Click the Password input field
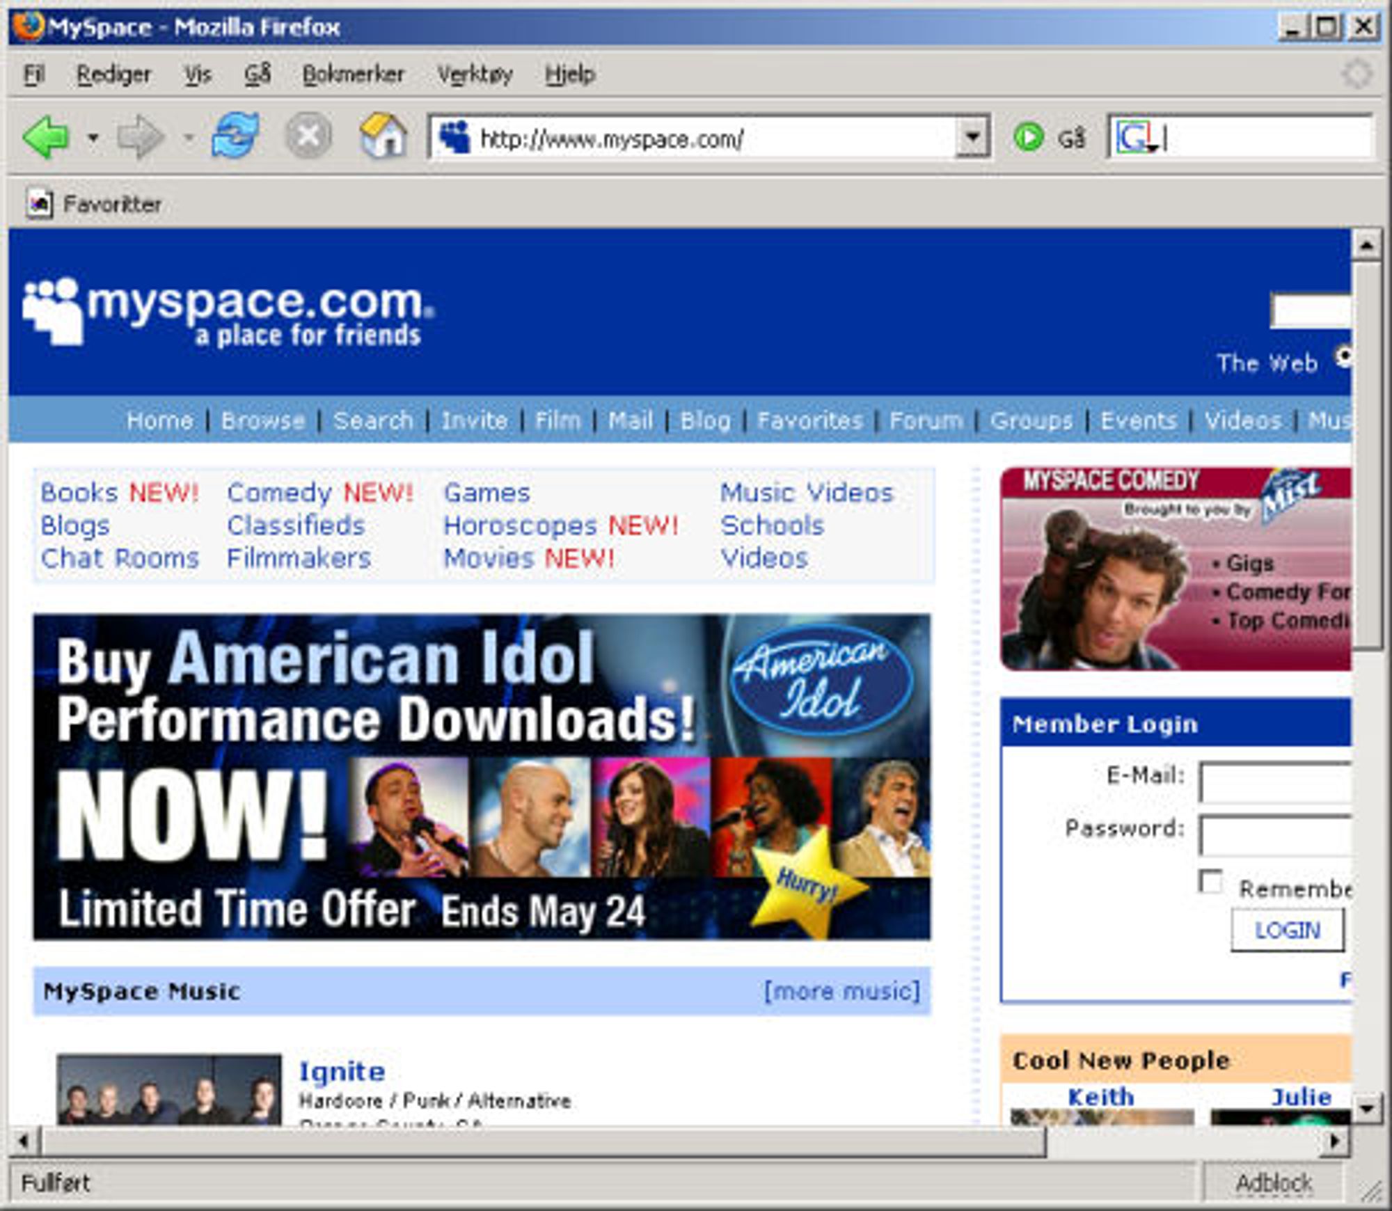This screenshot has height=1211, width=1392. click(1275, 835)
